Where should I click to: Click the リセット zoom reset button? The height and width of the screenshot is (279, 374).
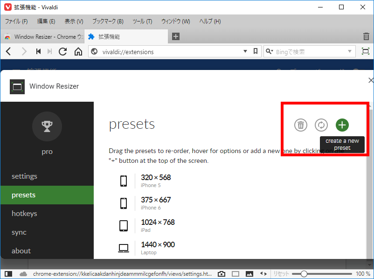tap(281, 274)
